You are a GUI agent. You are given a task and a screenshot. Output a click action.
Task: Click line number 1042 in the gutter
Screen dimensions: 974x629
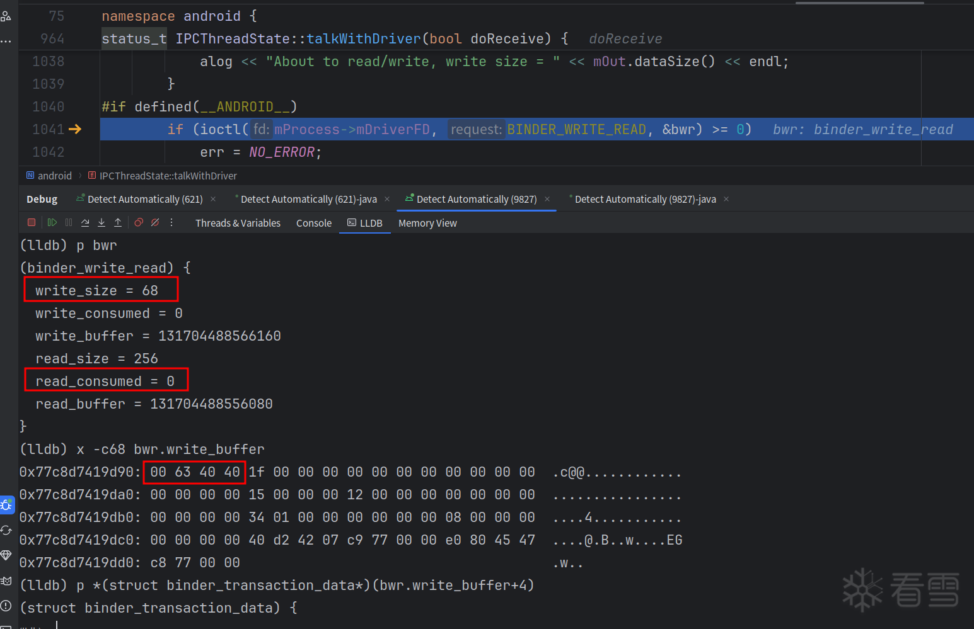(49, 152)
